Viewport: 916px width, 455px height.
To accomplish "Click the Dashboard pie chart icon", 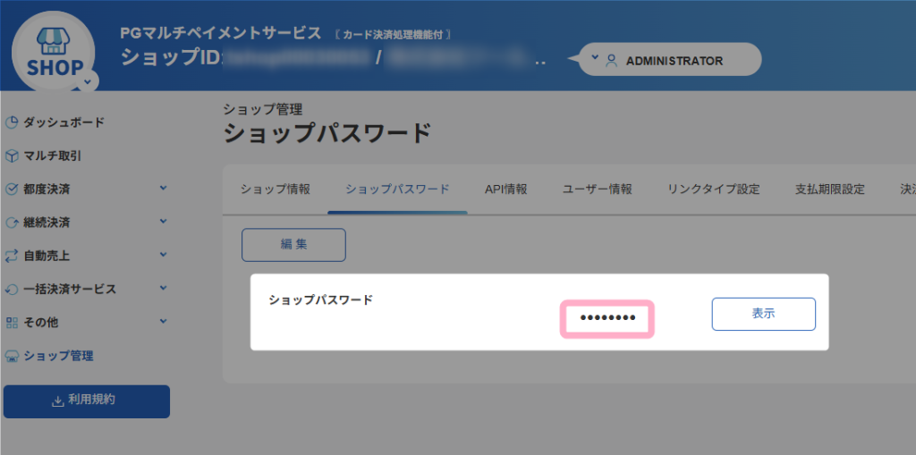I will click(12, 122).
